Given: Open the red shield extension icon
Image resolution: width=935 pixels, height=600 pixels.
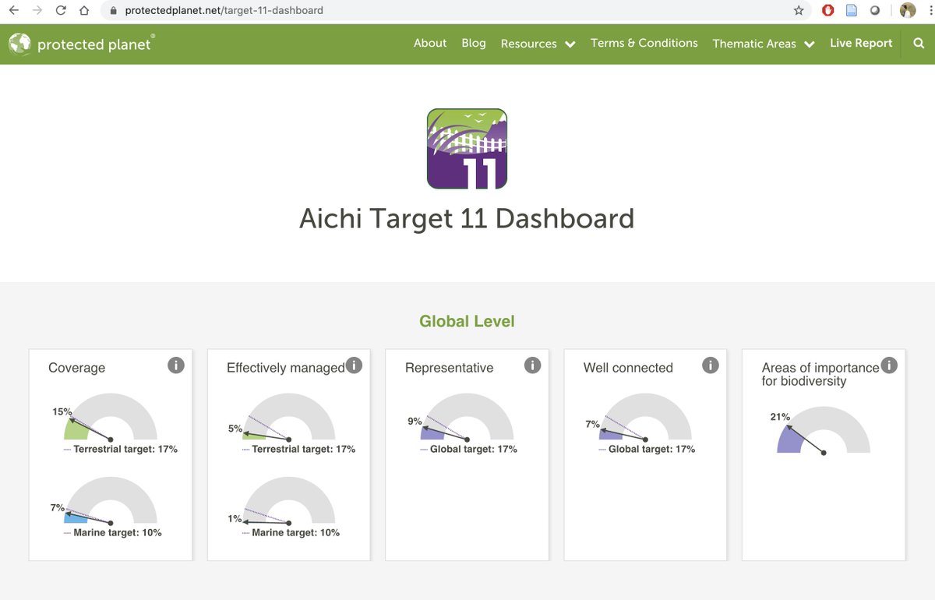Looking at the screenshot, I should (828, 11).
